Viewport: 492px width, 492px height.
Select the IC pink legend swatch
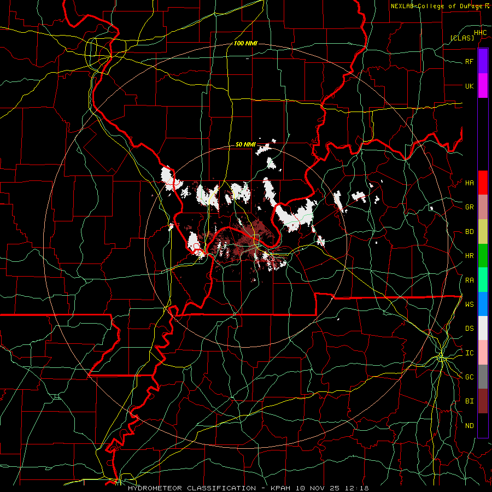click(x=483, y=353)
